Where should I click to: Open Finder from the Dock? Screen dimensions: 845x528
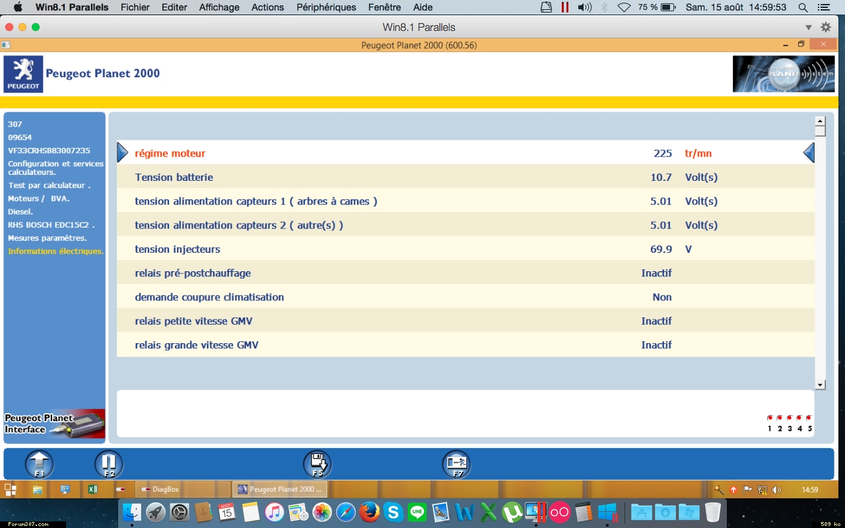pos(132,512)
